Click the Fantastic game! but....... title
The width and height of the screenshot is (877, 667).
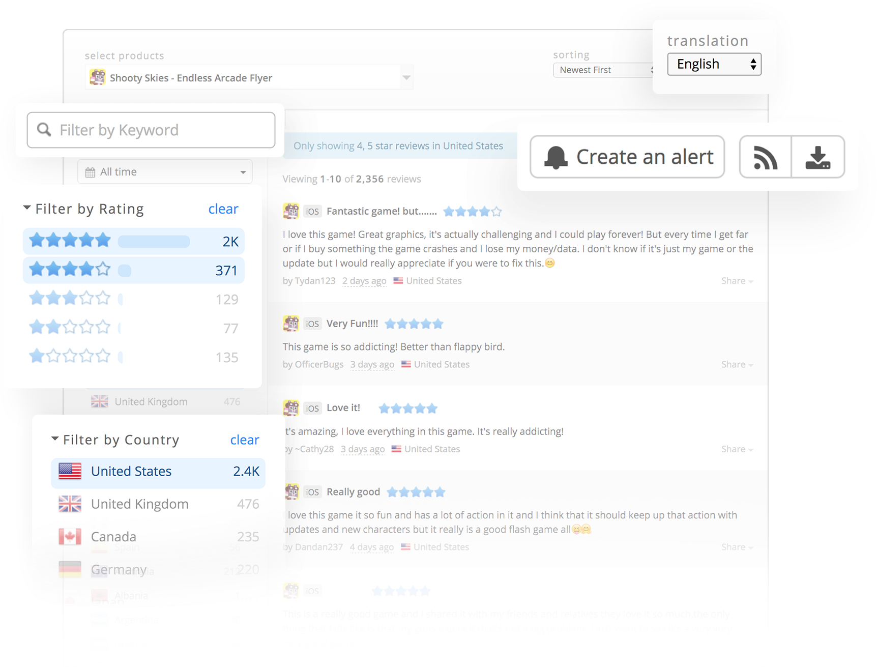click(382, 211)
